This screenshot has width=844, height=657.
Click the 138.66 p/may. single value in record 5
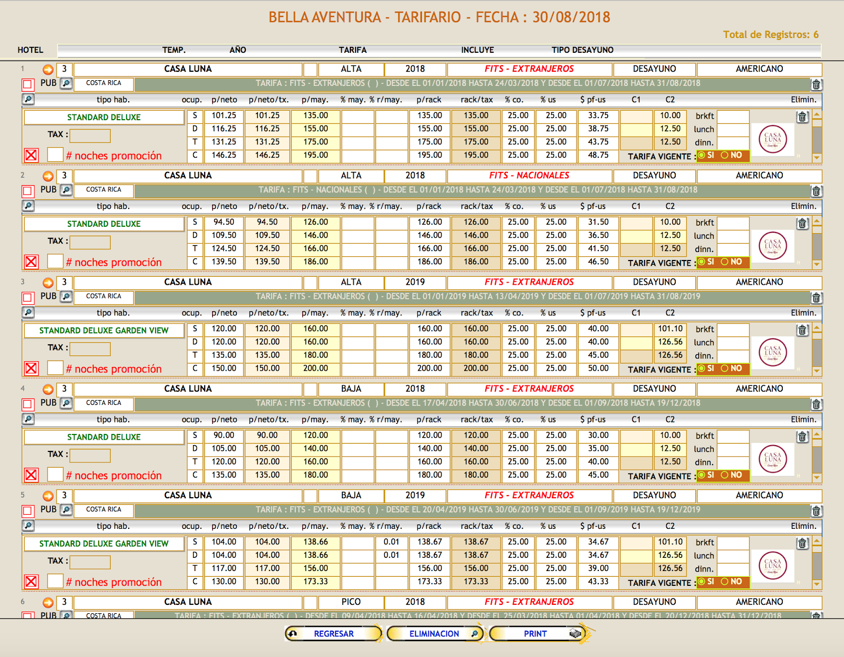point(315,542)
